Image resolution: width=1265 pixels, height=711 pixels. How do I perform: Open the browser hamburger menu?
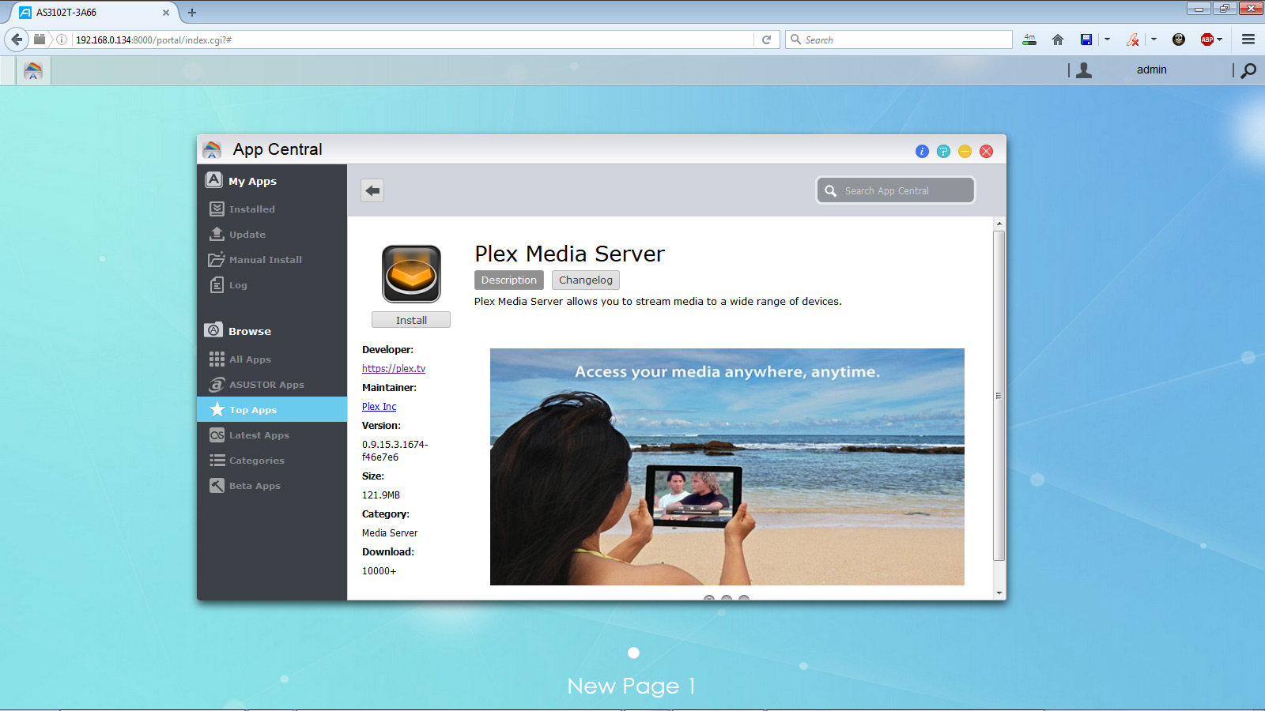point(1248,39)
